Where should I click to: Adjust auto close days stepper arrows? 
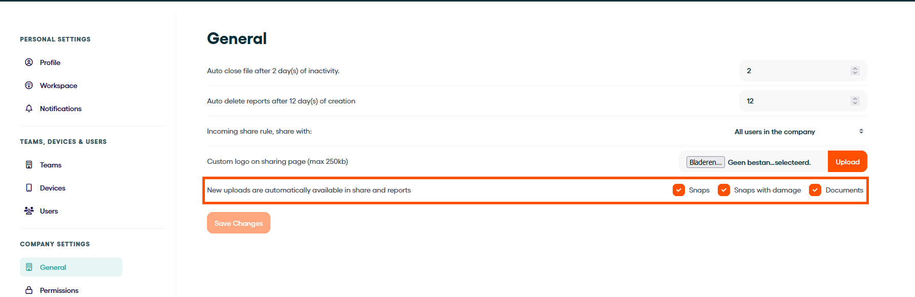[855, 71]
